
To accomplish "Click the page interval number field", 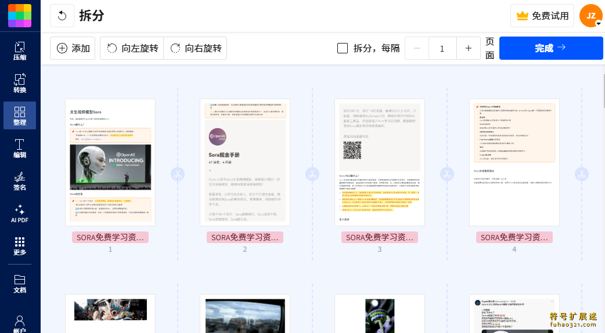I will [x=442, y=48].
